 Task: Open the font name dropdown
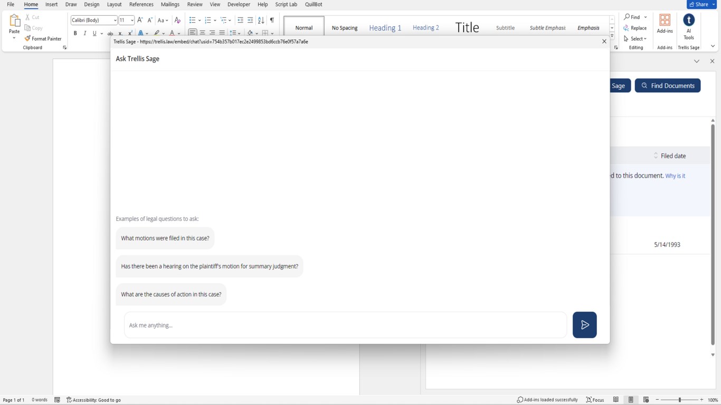(115, 20)
